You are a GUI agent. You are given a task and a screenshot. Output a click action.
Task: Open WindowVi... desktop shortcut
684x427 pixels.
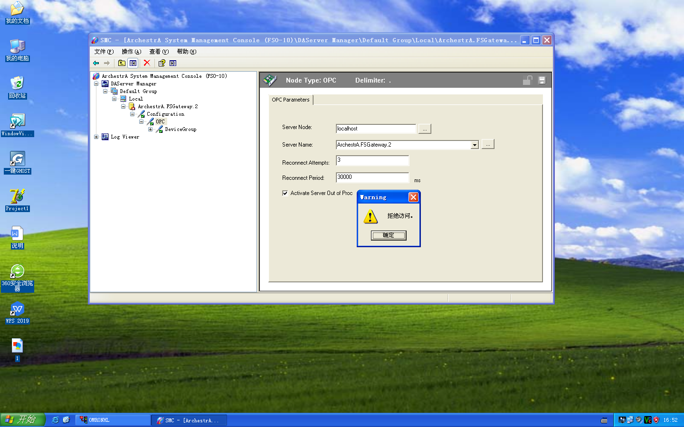[18, 125]
